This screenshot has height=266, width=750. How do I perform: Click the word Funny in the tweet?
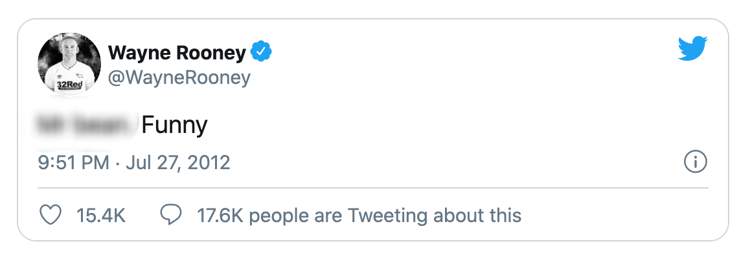point(174,124)
